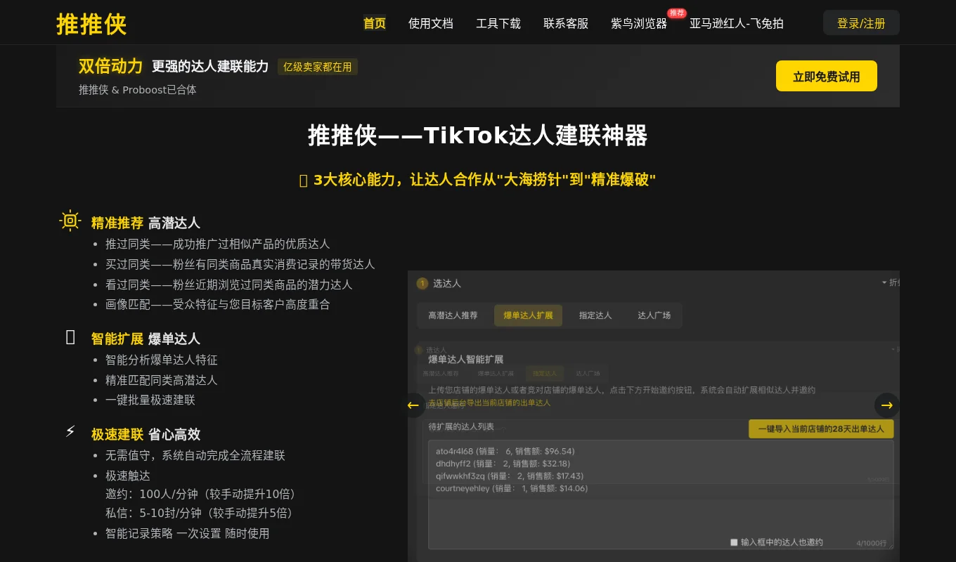Switch to the 指定达人 tab
The height and width of the screenshot is (562, 956).
click(x=595, y=315)
